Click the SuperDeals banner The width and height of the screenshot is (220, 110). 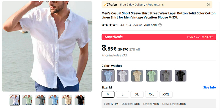(159, 37)
